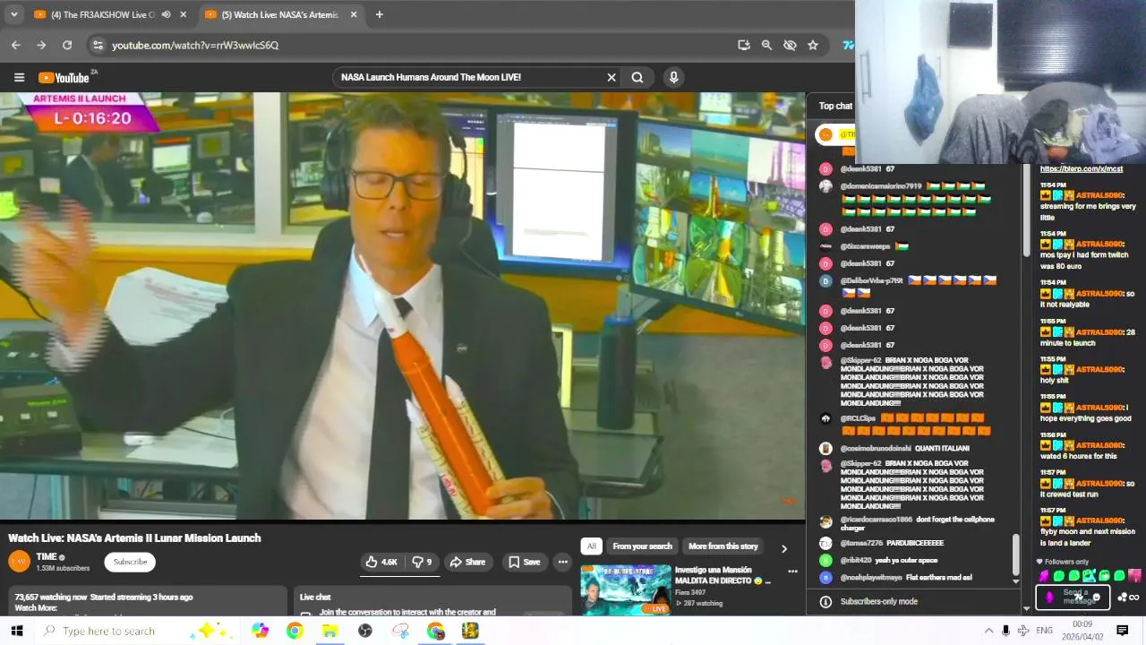1146x645 pixels.
Task: Open emote picker smiley in Twitch chat
Action: tap(1096, 598)
